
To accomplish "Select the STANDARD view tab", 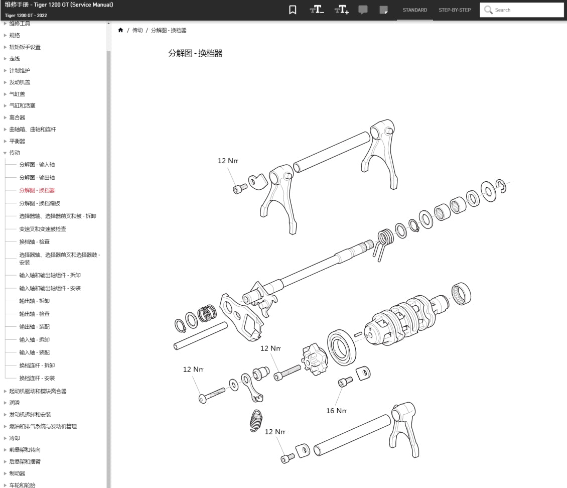I will (415, 10).
